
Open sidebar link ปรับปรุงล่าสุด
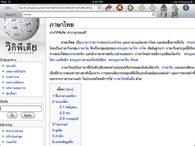point(14,137)
